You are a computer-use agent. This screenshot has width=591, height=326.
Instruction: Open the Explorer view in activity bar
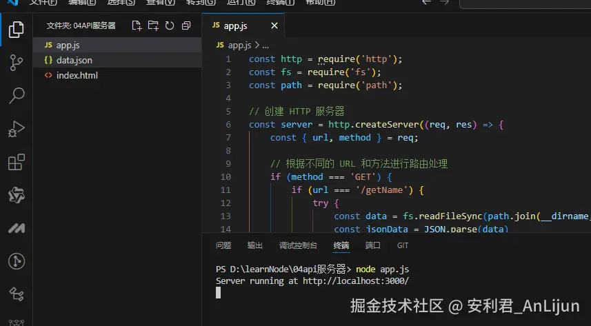[x=17, y=30]
